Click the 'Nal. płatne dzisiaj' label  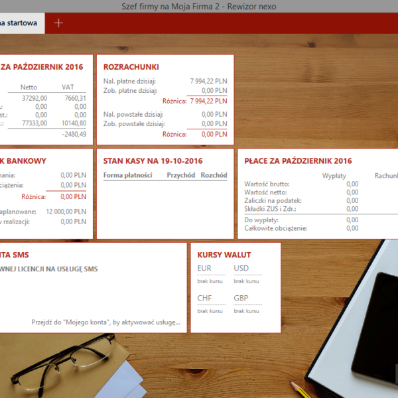pos(129,81)
